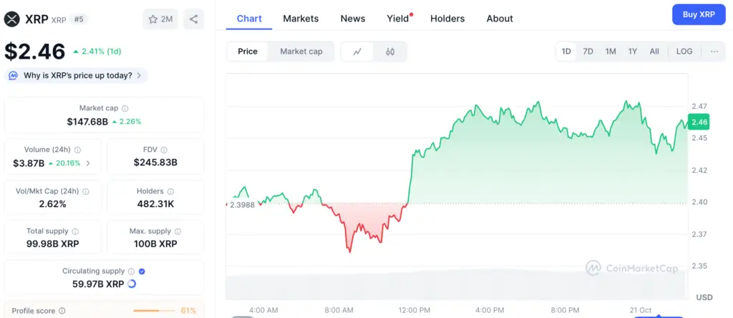733x318 pixels.
Task: Click the share icon button
Action: point(193,19)
